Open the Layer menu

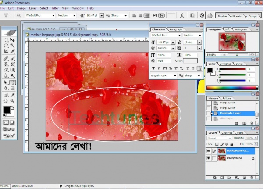(33, 8)
